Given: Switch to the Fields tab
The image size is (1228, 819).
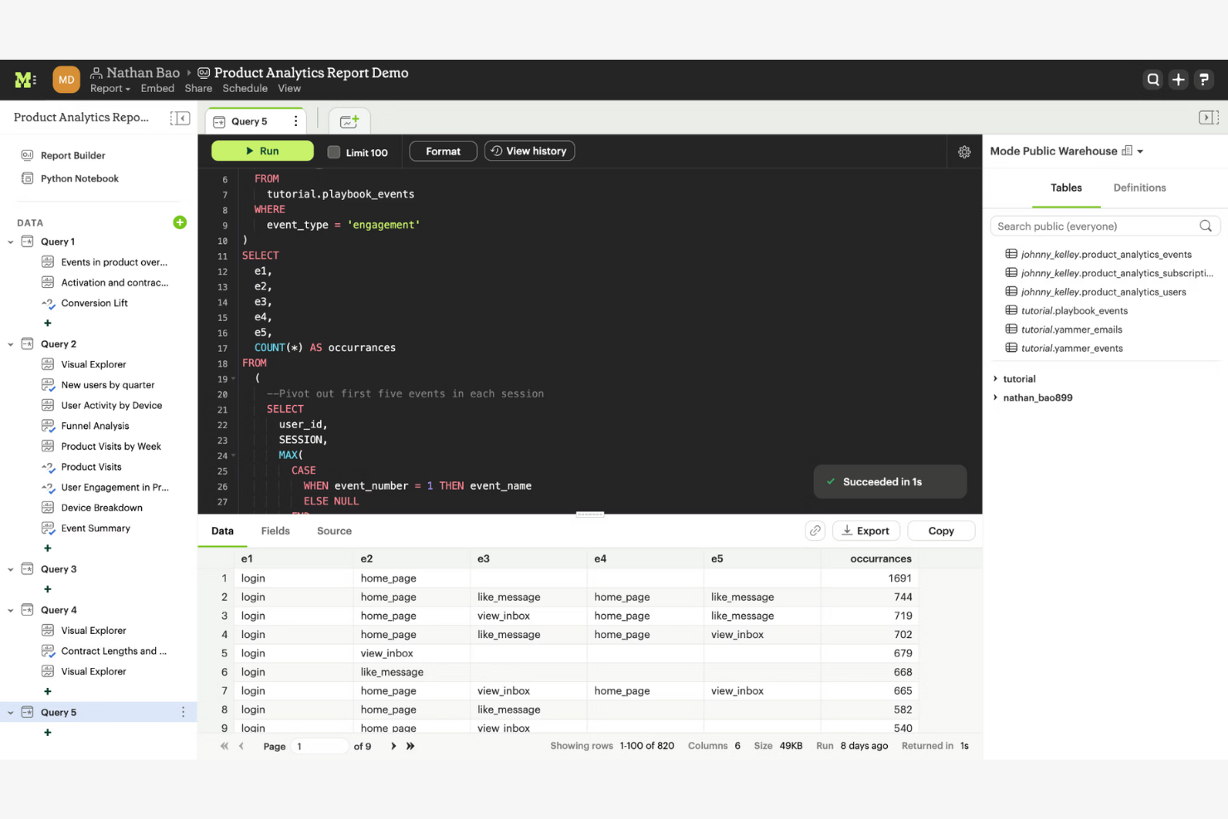Looking at the screenshot, I should pos(275,531).
